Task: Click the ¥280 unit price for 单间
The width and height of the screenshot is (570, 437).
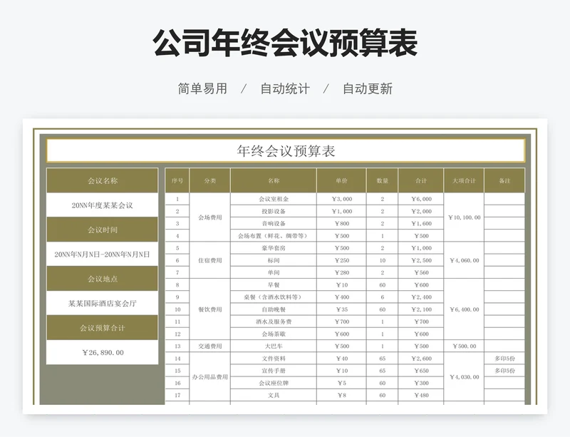Action: [342, 272]
